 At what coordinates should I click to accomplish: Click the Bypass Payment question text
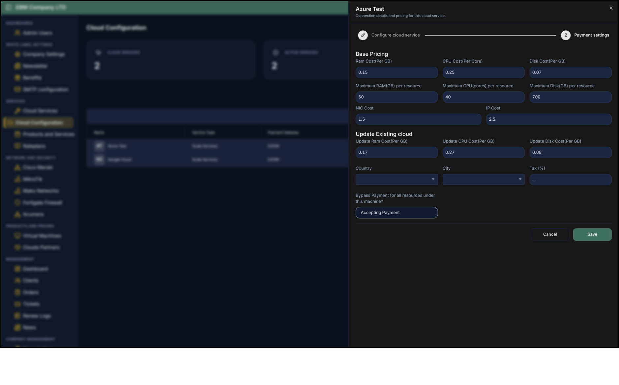[395, 198]
